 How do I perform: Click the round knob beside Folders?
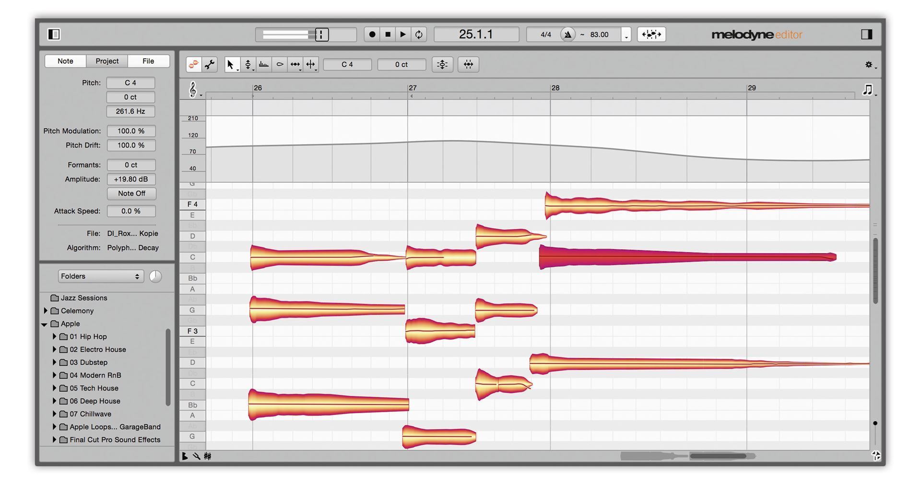pyautogui.click(x=155, y=276)
